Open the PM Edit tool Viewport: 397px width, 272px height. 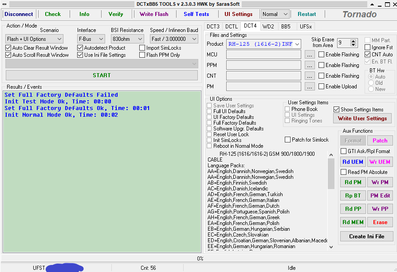pos(380,196)
